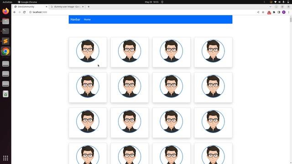Bookmark this page with the star
Screen dimensions: 292x164
coord(263,12)
